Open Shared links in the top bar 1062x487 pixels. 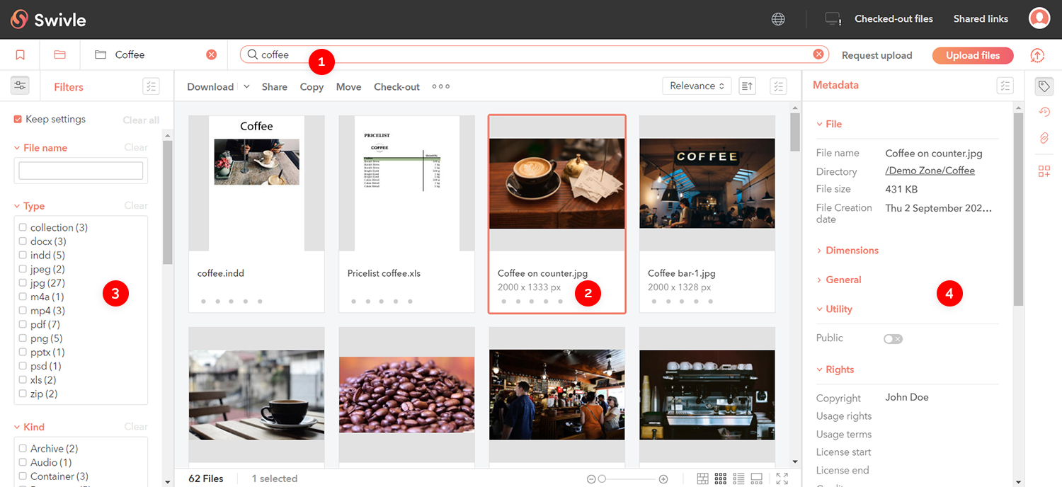point(981,19)
